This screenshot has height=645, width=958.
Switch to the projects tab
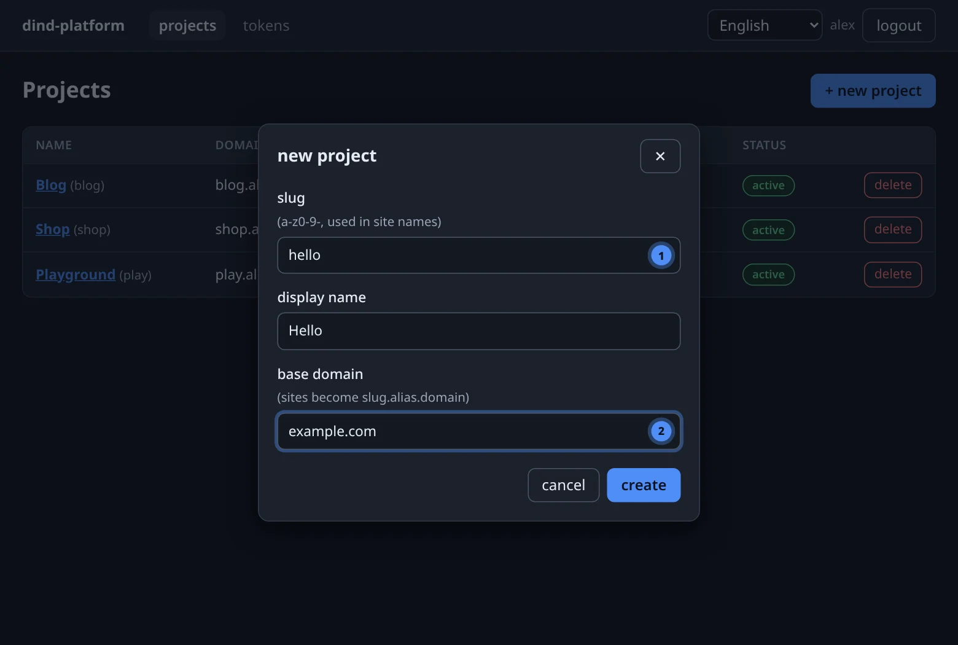[x=187, y=25]
